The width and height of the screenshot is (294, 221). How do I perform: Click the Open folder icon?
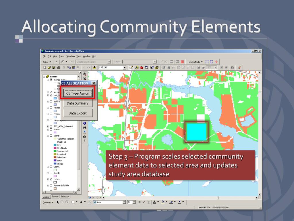click(x=49, y=67)
